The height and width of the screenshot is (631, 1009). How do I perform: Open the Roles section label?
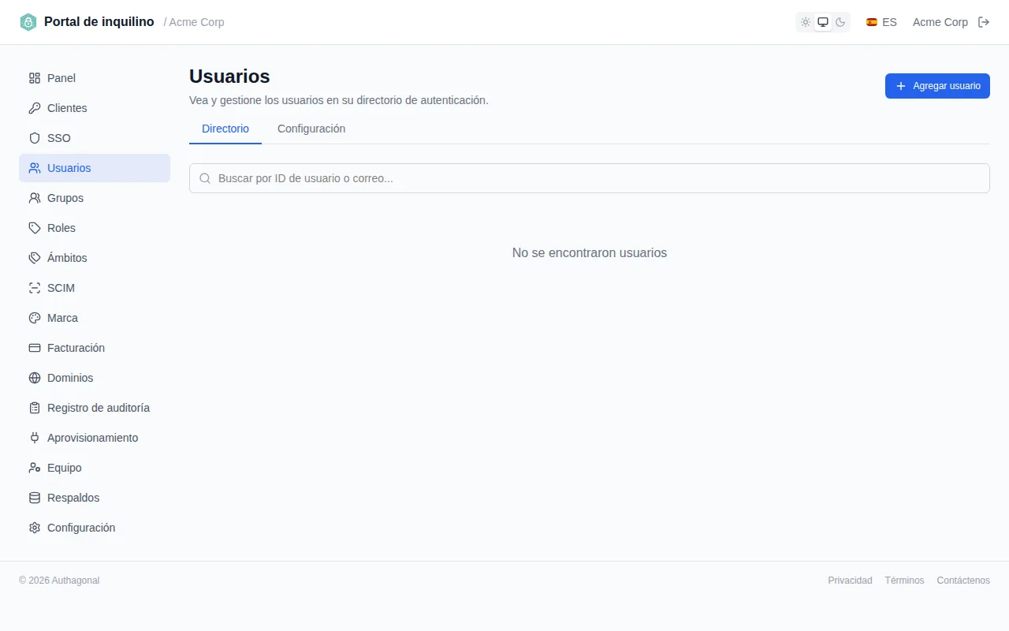click(61, 228)
